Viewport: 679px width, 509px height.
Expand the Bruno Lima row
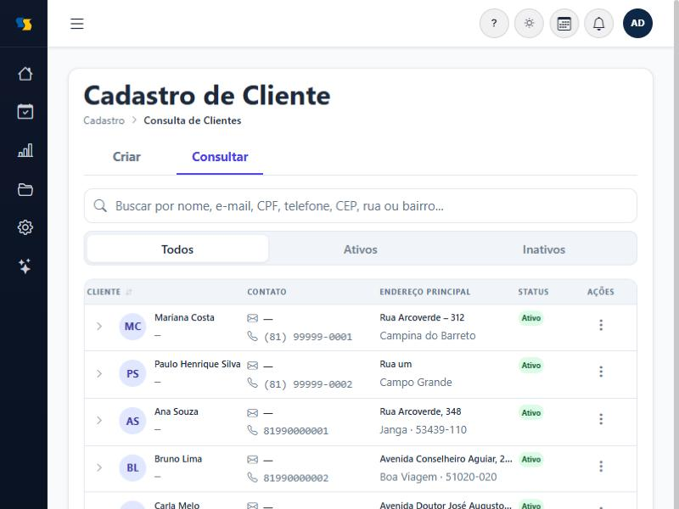[99, 467]
